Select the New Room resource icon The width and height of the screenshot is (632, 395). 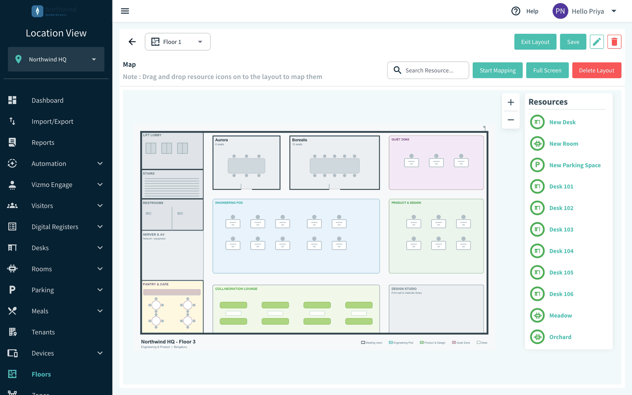(537, 144)
